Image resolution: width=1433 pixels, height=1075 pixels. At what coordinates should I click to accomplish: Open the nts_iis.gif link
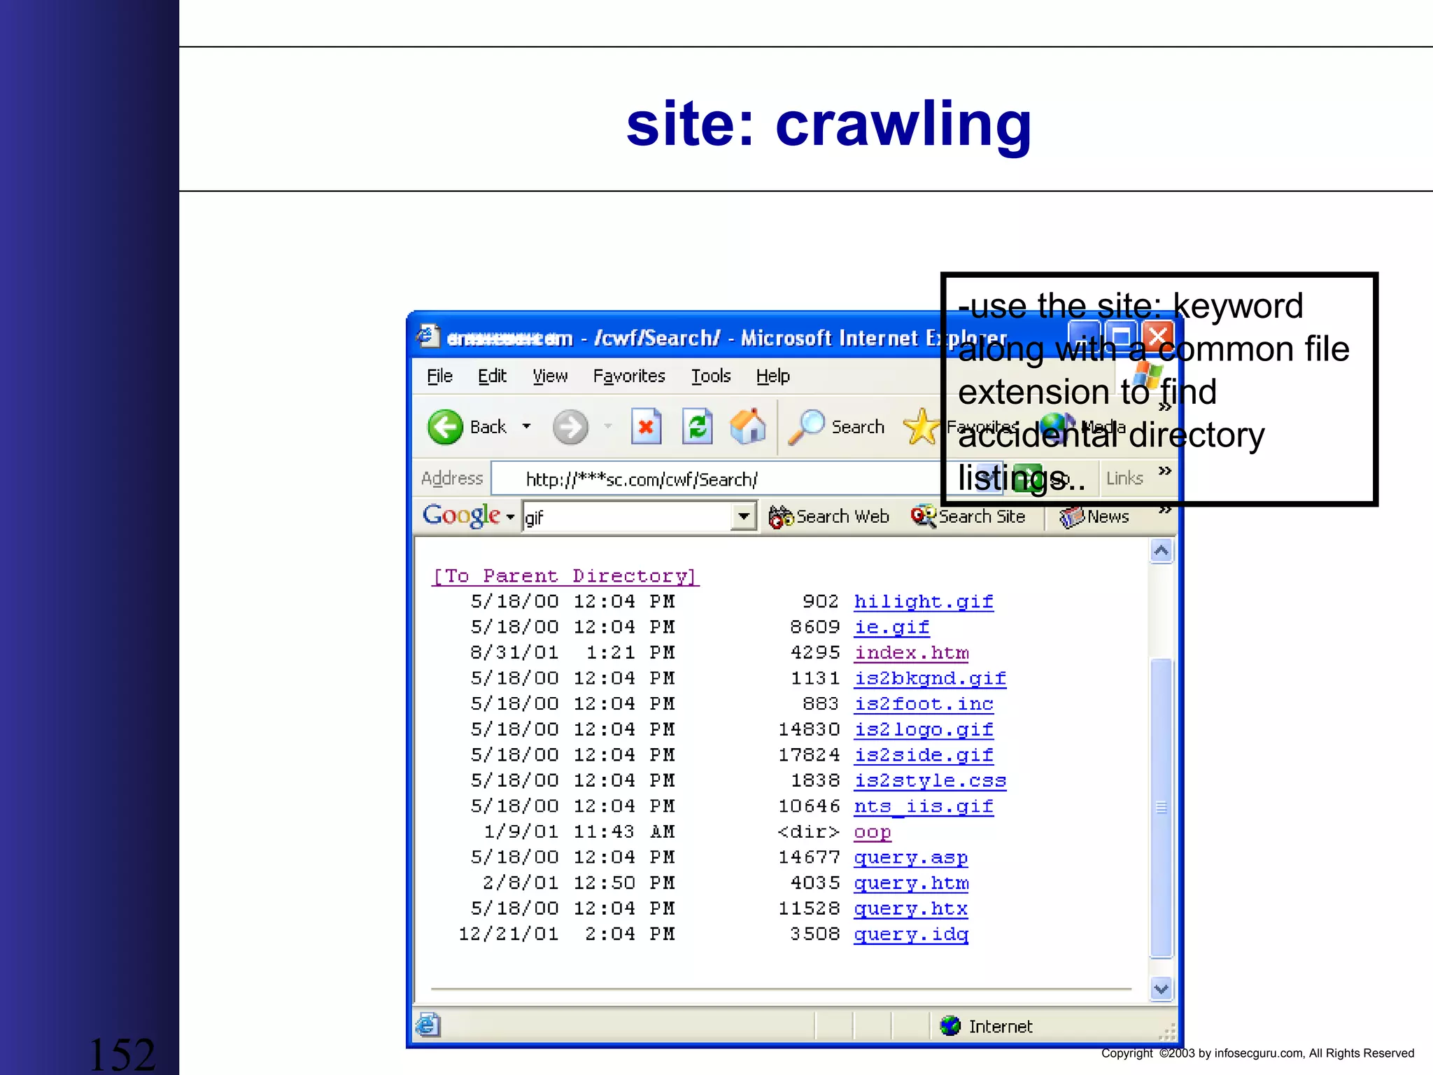924,806
